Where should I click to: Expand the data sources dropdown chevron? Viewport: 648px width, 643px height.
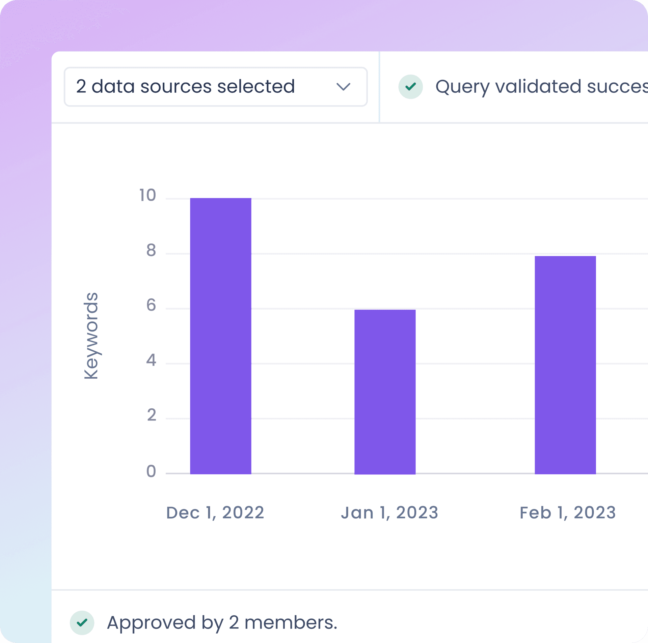pyautogui.click(x=343, y=87)
